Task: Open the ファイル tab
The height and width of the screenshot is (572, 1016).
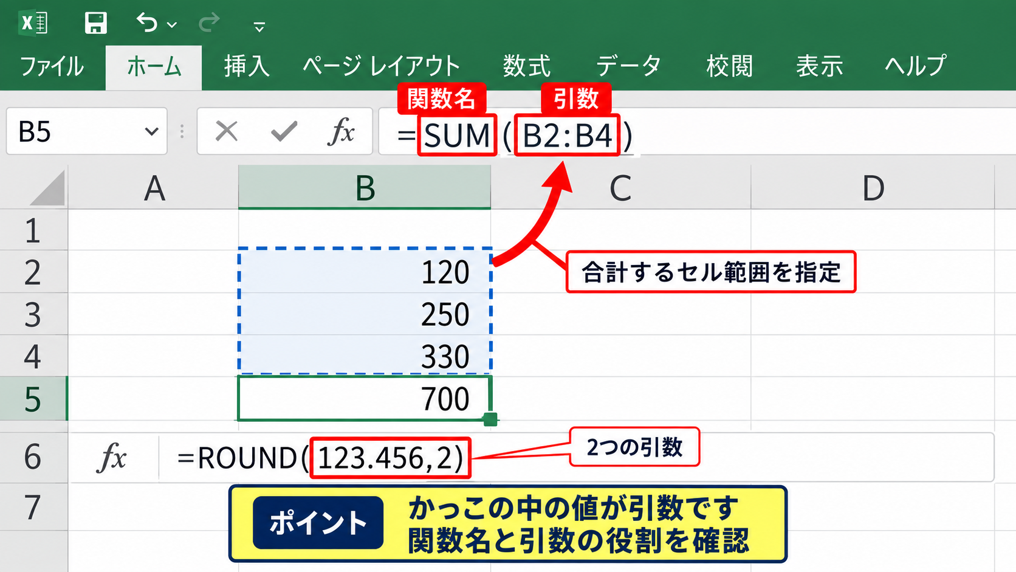Action: 52,66
